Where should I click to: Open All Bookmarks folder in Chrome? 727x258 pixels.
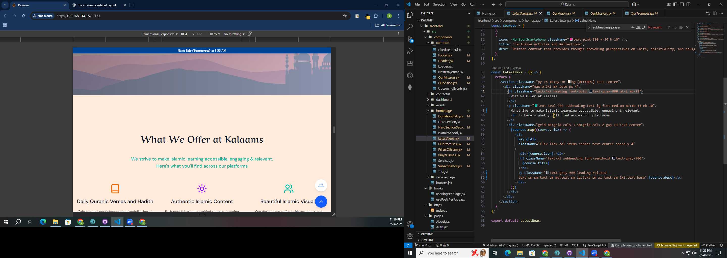coord(387,25)
